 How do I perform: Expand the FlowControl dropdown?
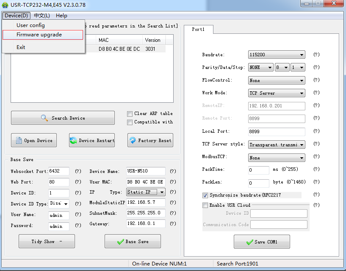coord(277,80)
